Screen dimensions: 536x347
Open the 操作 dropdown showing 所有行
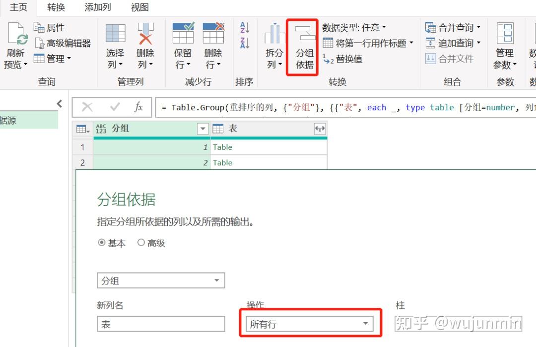coord(310,324)
